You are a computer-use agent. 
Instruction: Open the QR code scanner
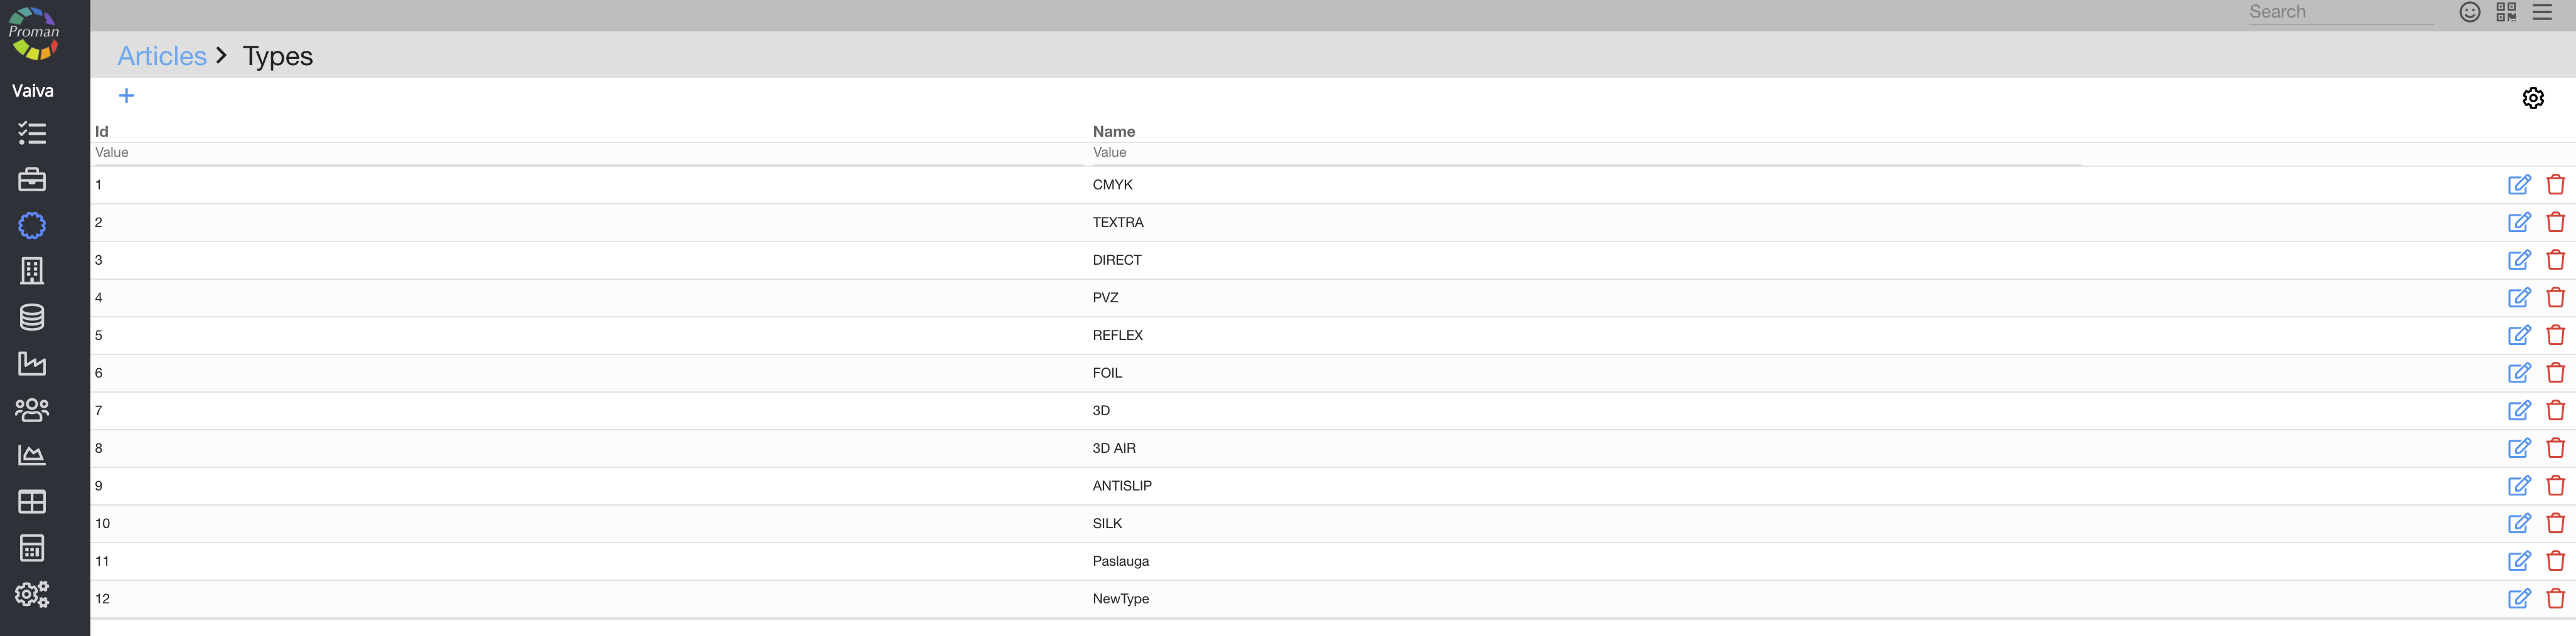coord(2506,12)
